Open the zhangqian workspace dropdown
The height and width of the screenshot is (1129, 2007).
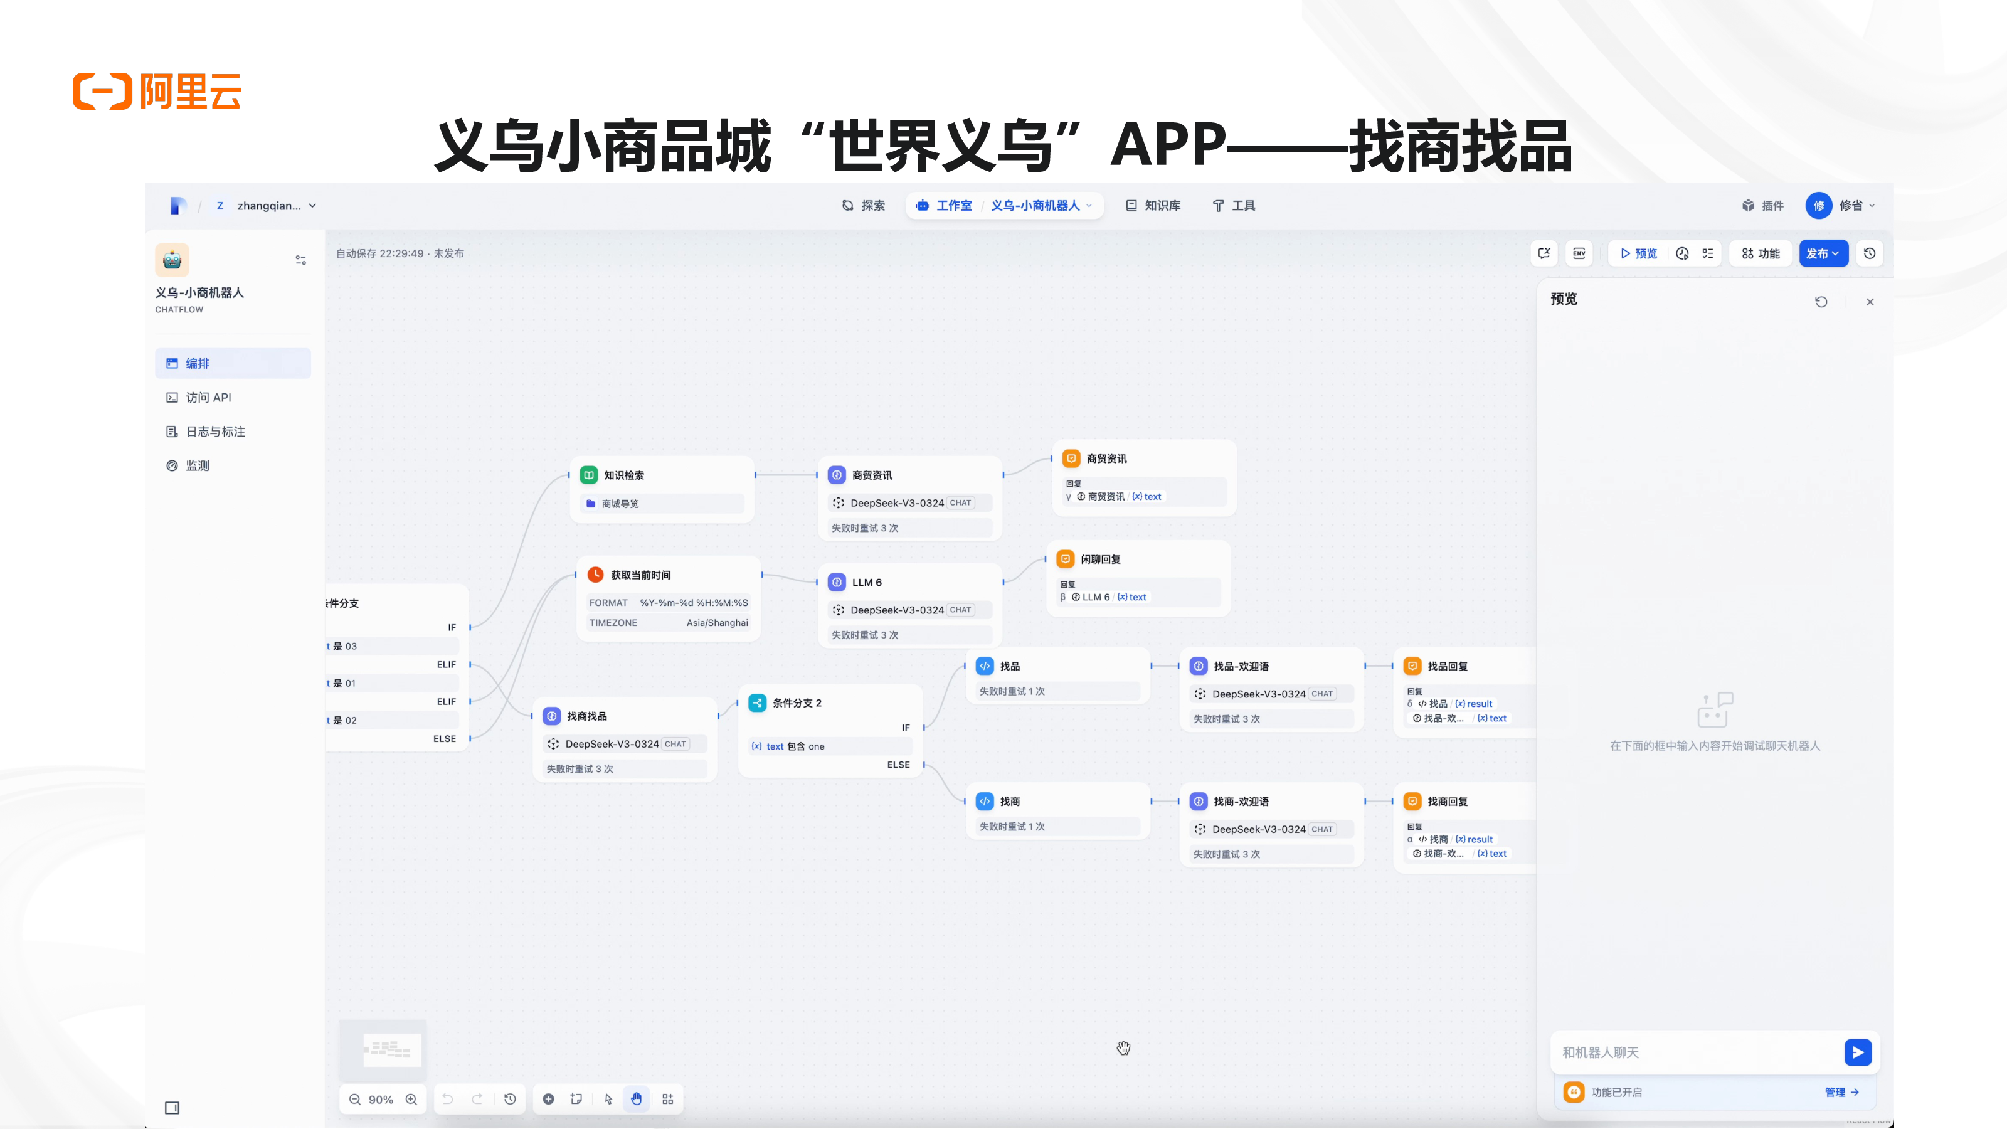[x=266, y=206]
